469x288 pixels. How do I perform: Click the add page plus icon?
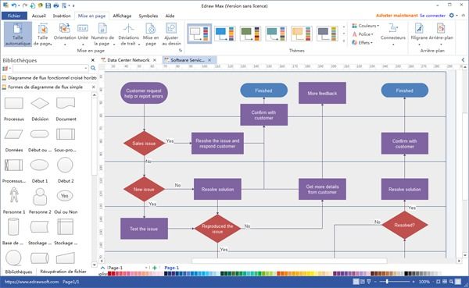(155, 268)
